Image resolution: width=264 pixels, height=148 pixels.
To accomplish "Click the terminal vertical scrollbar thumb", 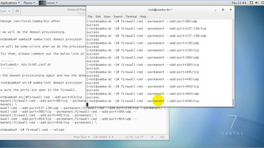I will [233, 102].
